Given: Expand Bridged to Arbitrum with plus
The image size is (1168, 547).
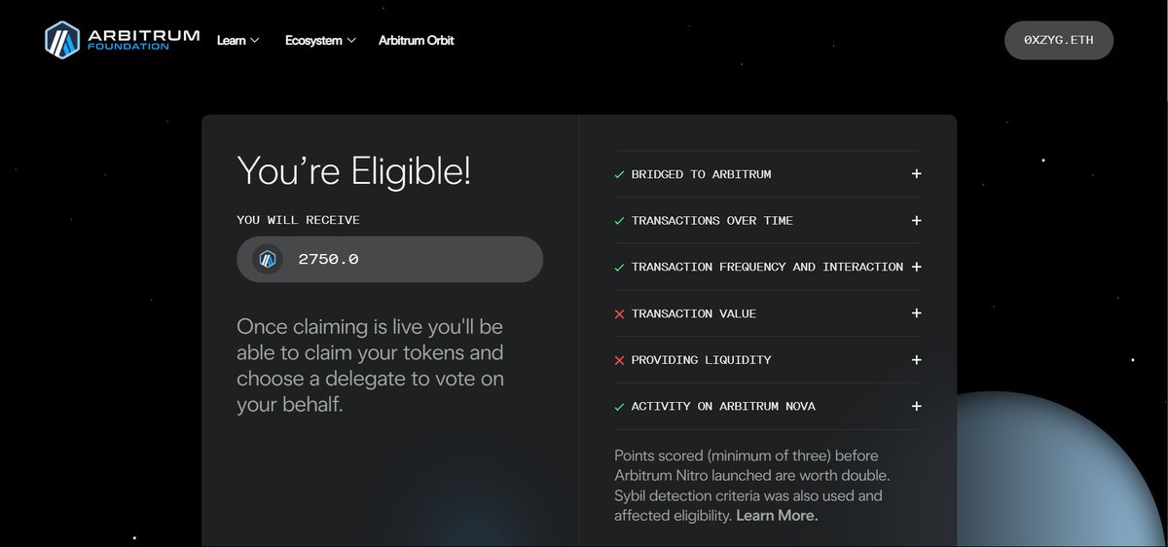Looking at the screenshot, I should [x=916, y=174].
